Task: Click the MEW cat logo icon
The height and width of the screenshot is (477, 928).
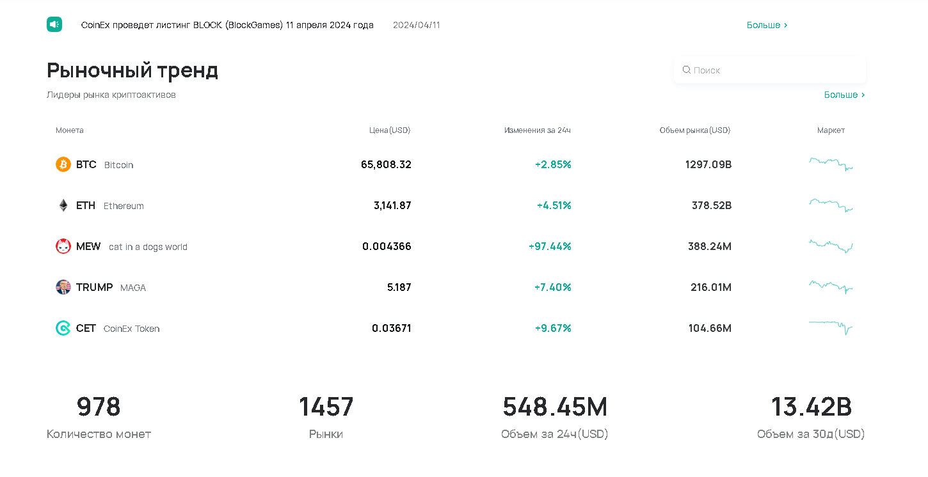Action: coord(63,246)
